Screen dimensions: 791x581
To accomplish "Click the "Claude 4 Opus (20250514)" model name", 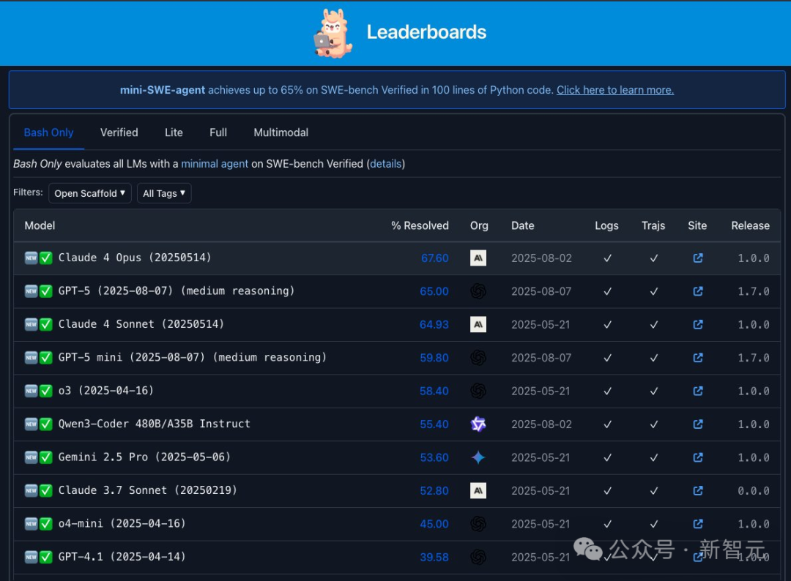I will (x=135, y=258).
